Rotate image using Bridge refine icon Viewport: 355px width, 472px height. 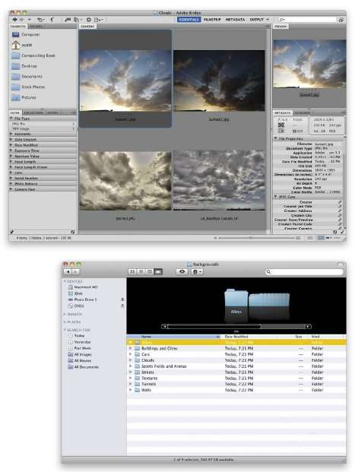(x=52, y=20)
